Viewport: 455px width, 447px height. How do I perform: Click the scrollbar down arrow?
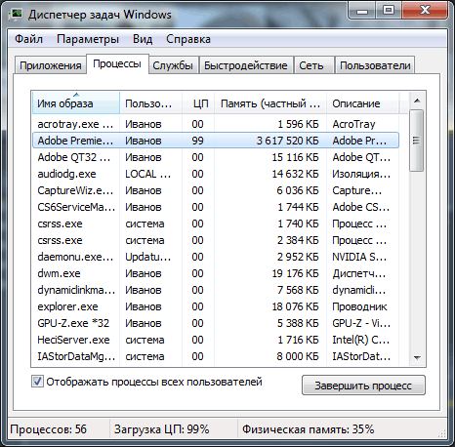(417, 357)
